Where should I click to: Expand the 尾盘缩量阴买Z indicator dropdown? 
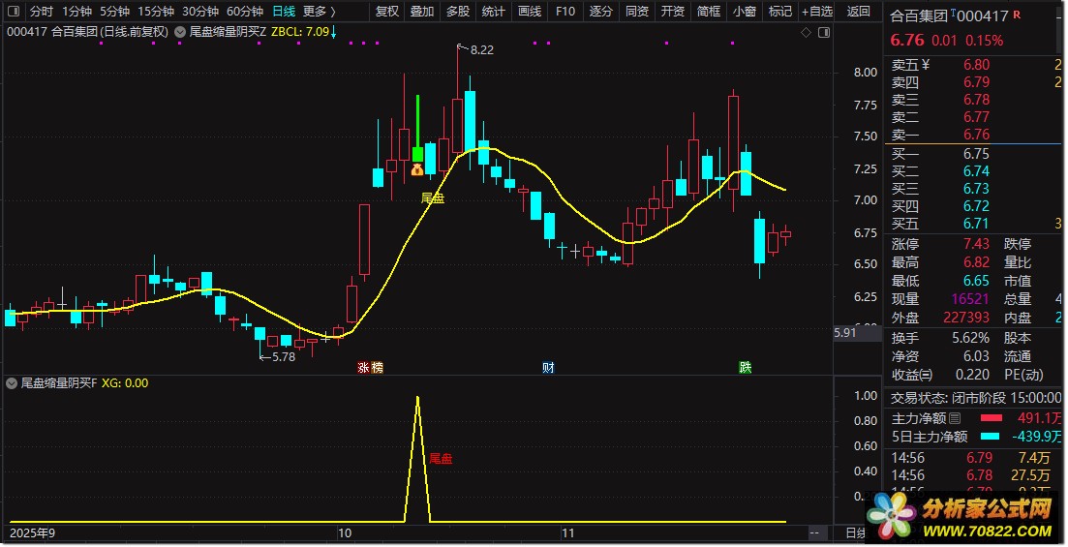tap(180, 31)
